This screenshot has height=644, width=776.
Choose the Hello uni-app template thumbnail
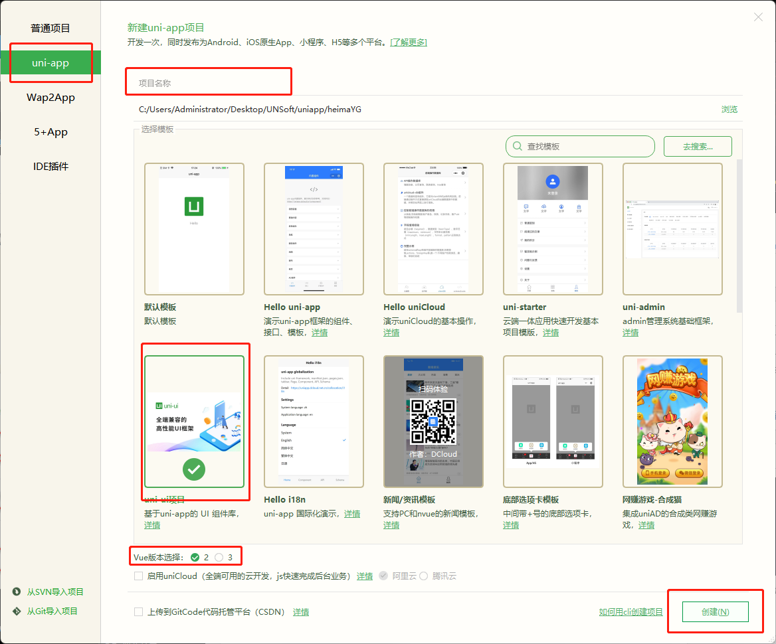point(314,228)
